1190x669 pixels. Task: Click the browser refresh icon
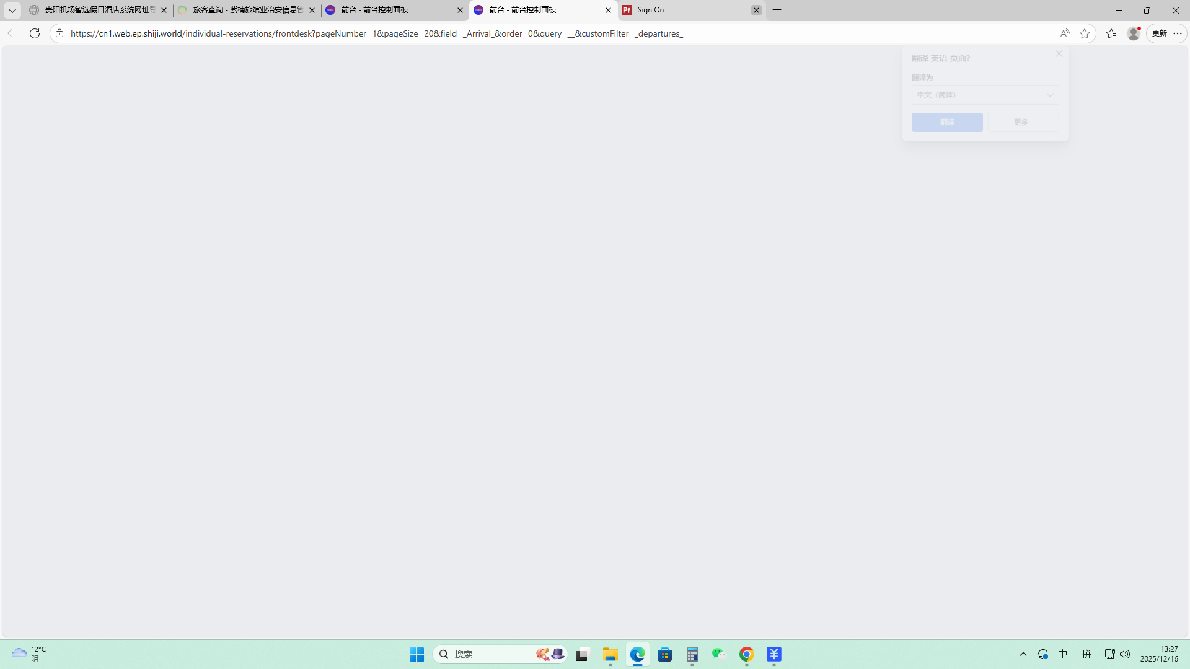click(35, 33)
